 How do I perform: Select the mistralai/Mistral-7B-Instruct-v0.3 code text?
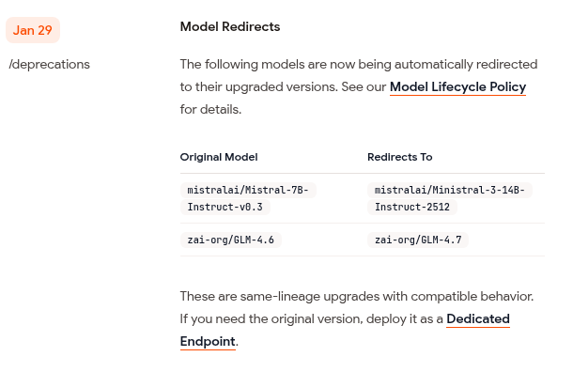[248, 198]
